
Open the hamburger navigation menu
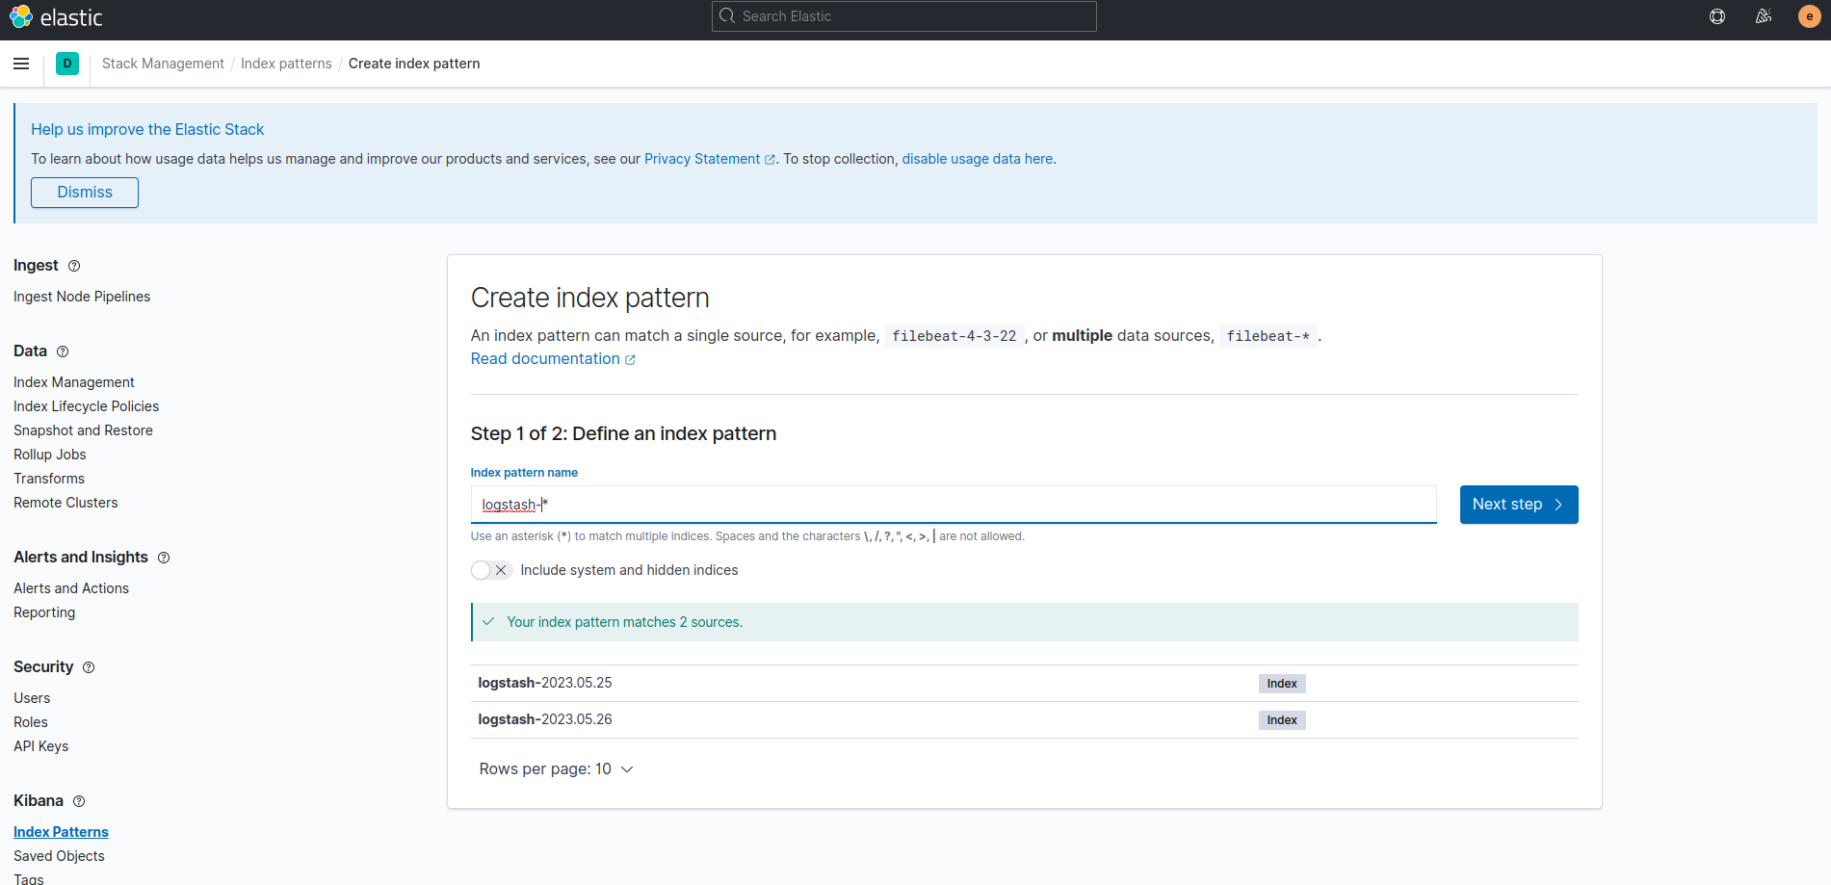21,64
